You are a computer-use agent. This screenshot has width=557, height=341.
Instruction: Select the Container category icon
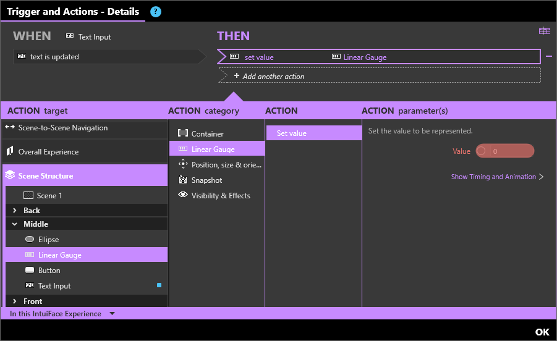click(x=183, y=133)
